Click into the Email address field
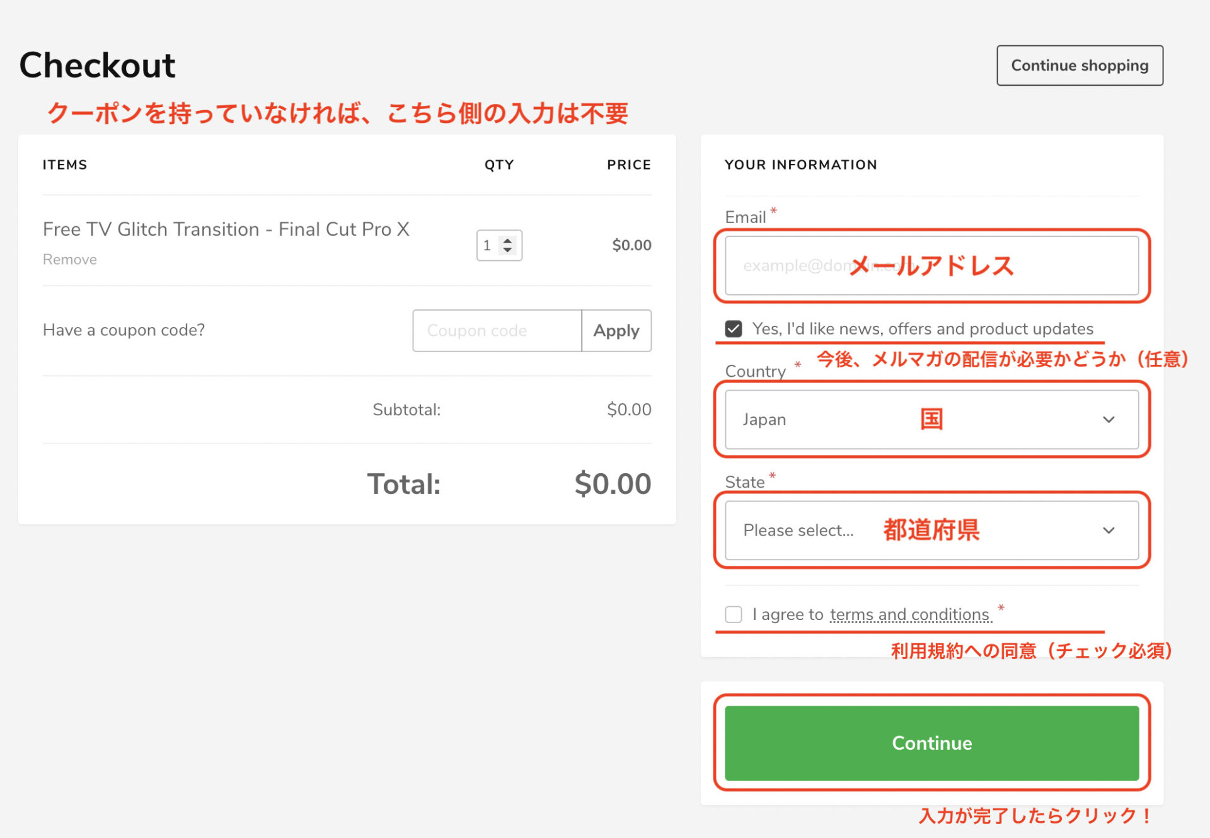The height and width of the screenshot is (838, 1210). coord(931,266)
